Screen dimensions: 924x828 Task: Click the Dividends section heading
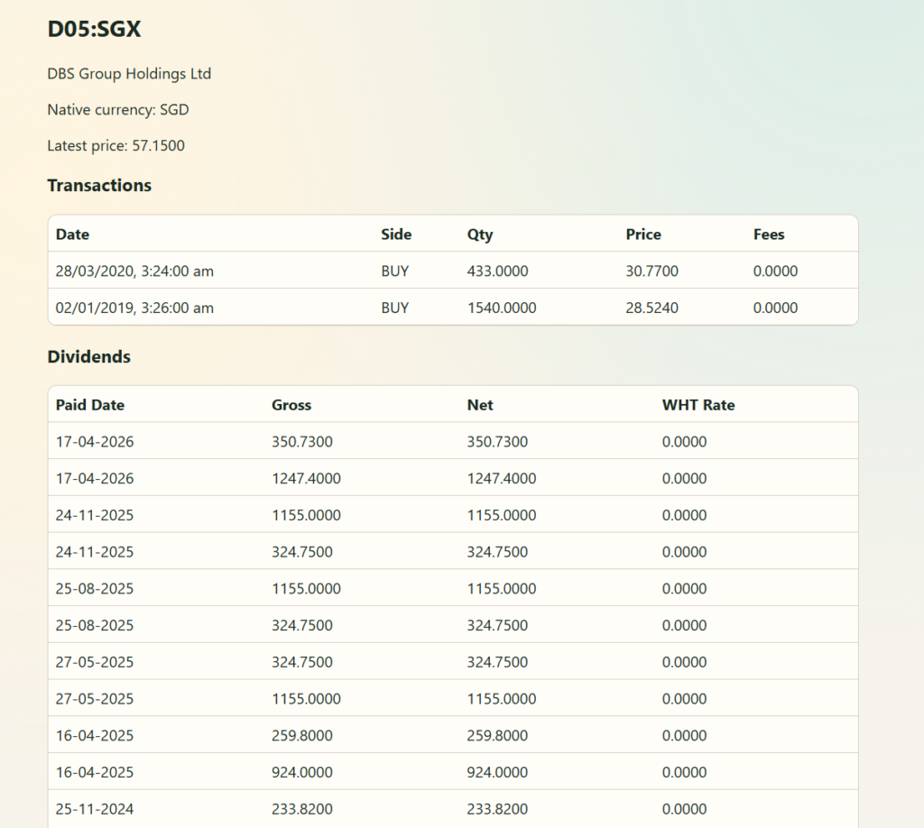pyautogui.click(x=88, y=357)
